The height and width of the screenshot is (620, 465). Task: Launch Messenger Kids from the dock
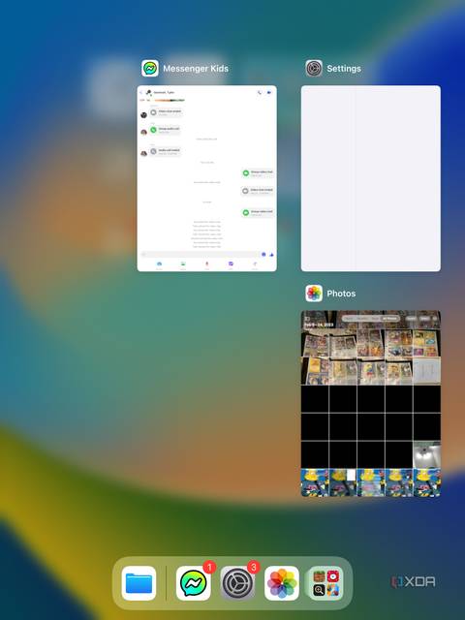[x=194, y=583]
